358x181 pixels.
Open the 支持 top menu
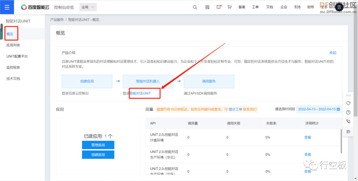tap(297, 7)
